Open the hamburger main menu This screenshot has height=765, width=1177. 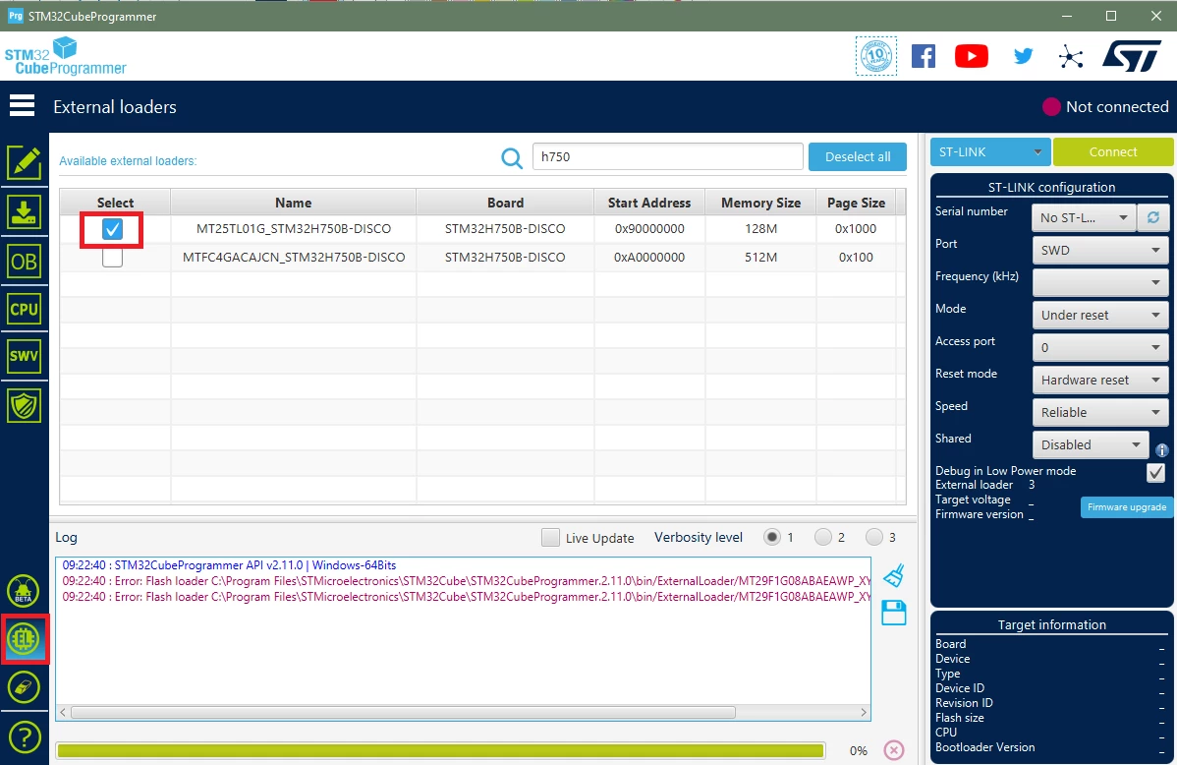click(22, 106)
